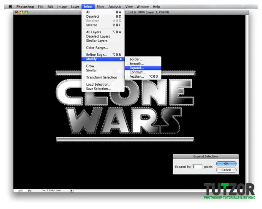Screen dimensions: 262x209
Task: Choose All Layers in Select menu
Action: 103,32
